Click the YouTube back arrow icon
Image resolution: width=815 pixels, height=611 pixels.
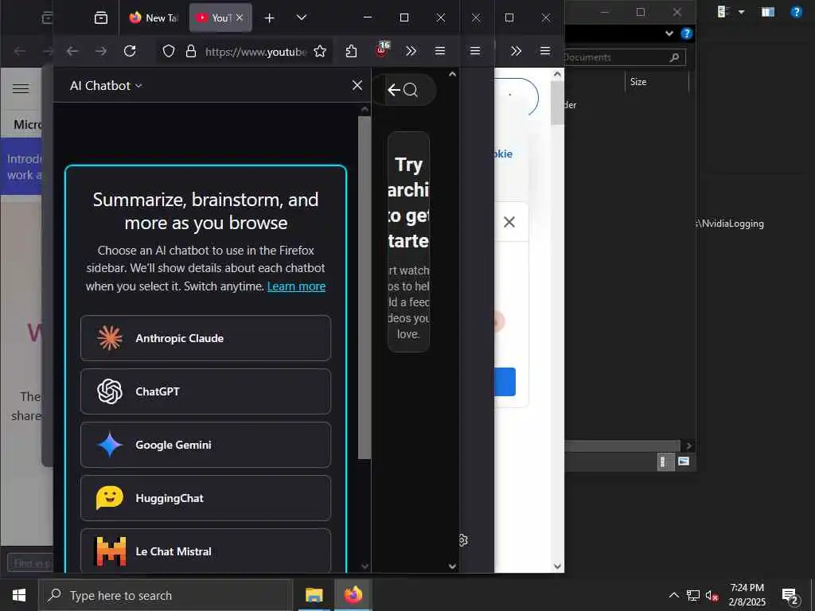394,91
